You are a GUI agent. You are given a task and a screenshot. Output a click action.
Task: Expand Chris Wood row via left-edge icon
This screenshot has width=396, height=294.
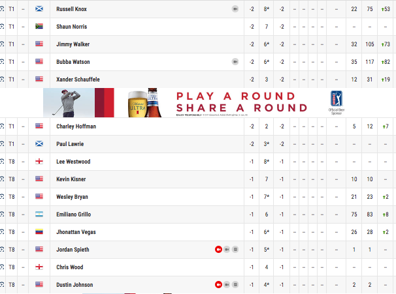point(2,267)
